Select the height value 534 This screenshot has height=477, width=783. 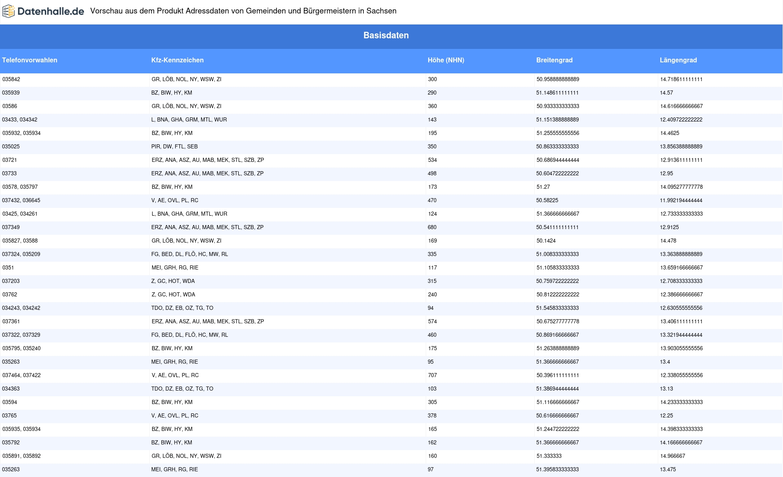[x=432, y=160]
